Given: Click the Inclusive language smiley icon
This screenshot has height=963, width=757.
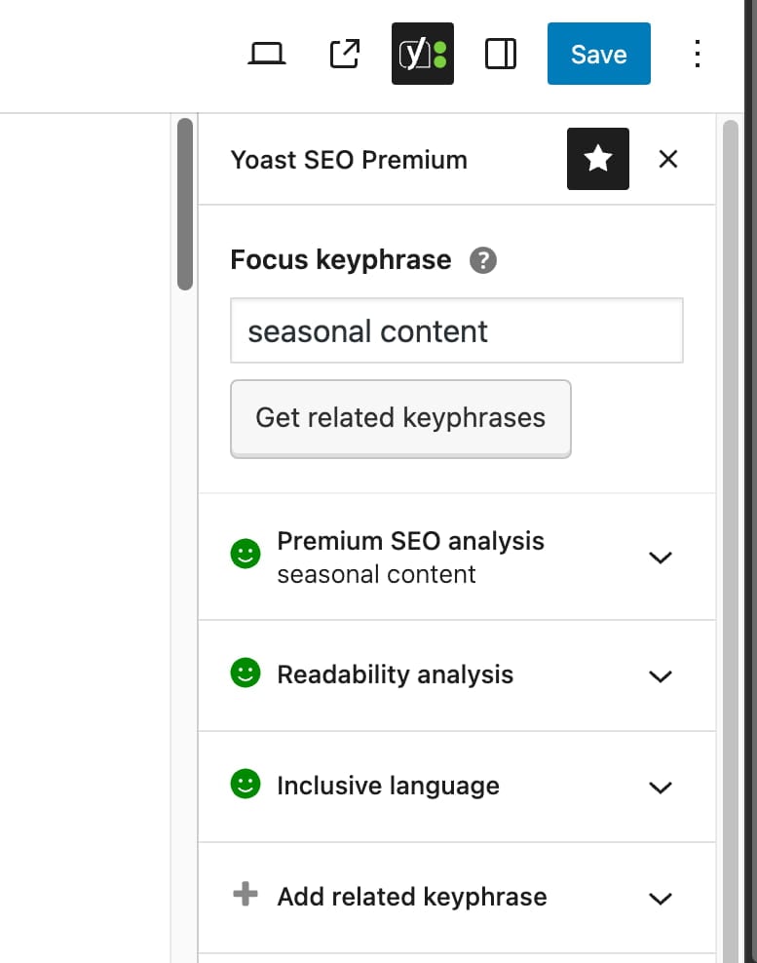Looking at the screenshot, I should (246, 785).
